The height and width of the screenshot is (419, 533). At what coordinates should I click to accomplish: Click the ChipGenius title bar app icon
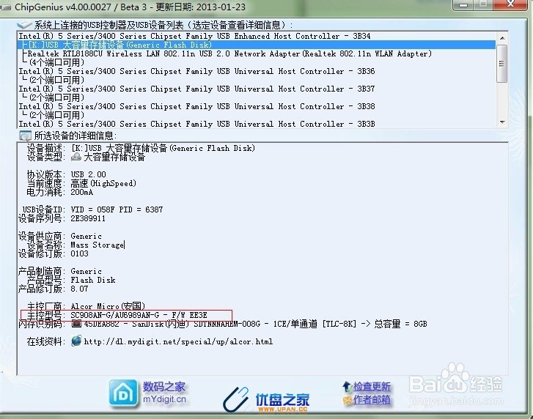pos(6,7)
